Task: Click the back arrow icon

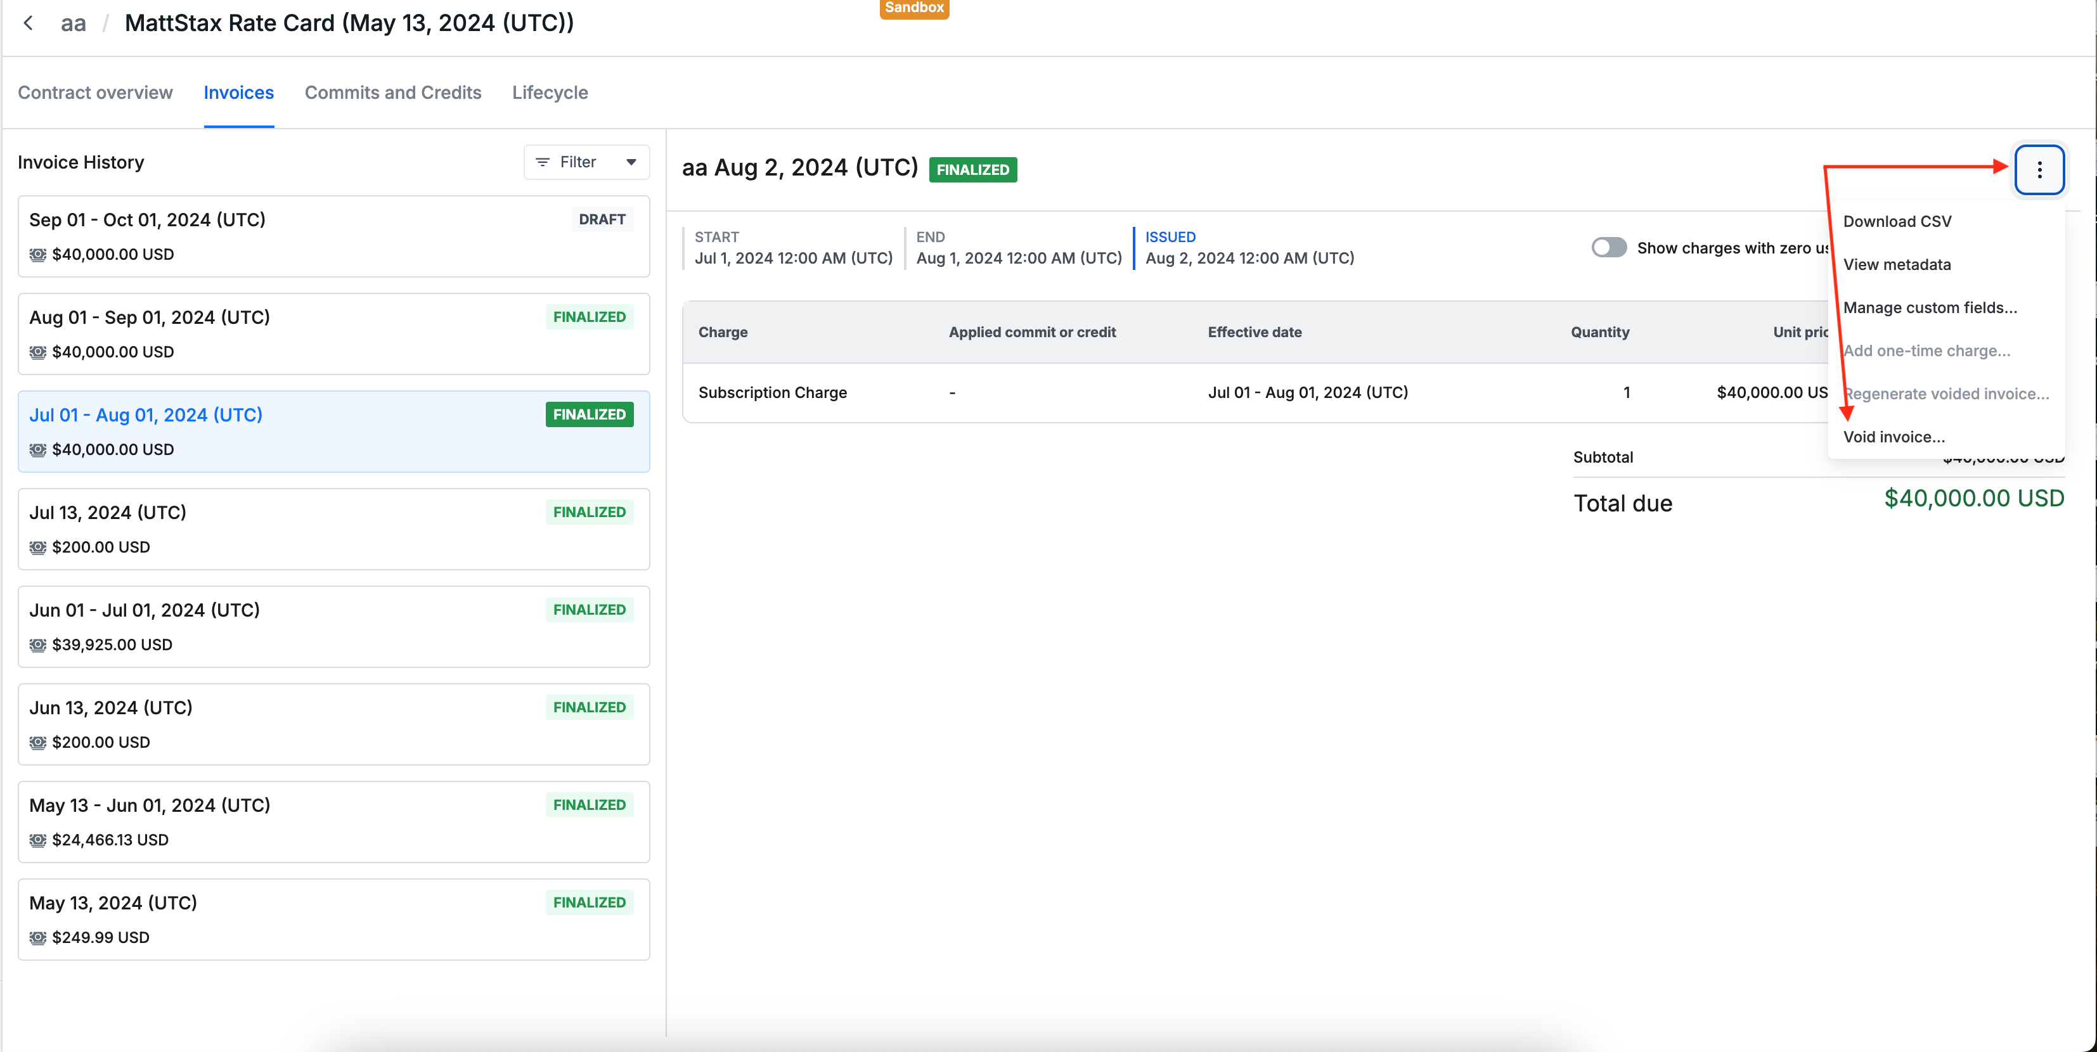Action: [x=29, y=23]
